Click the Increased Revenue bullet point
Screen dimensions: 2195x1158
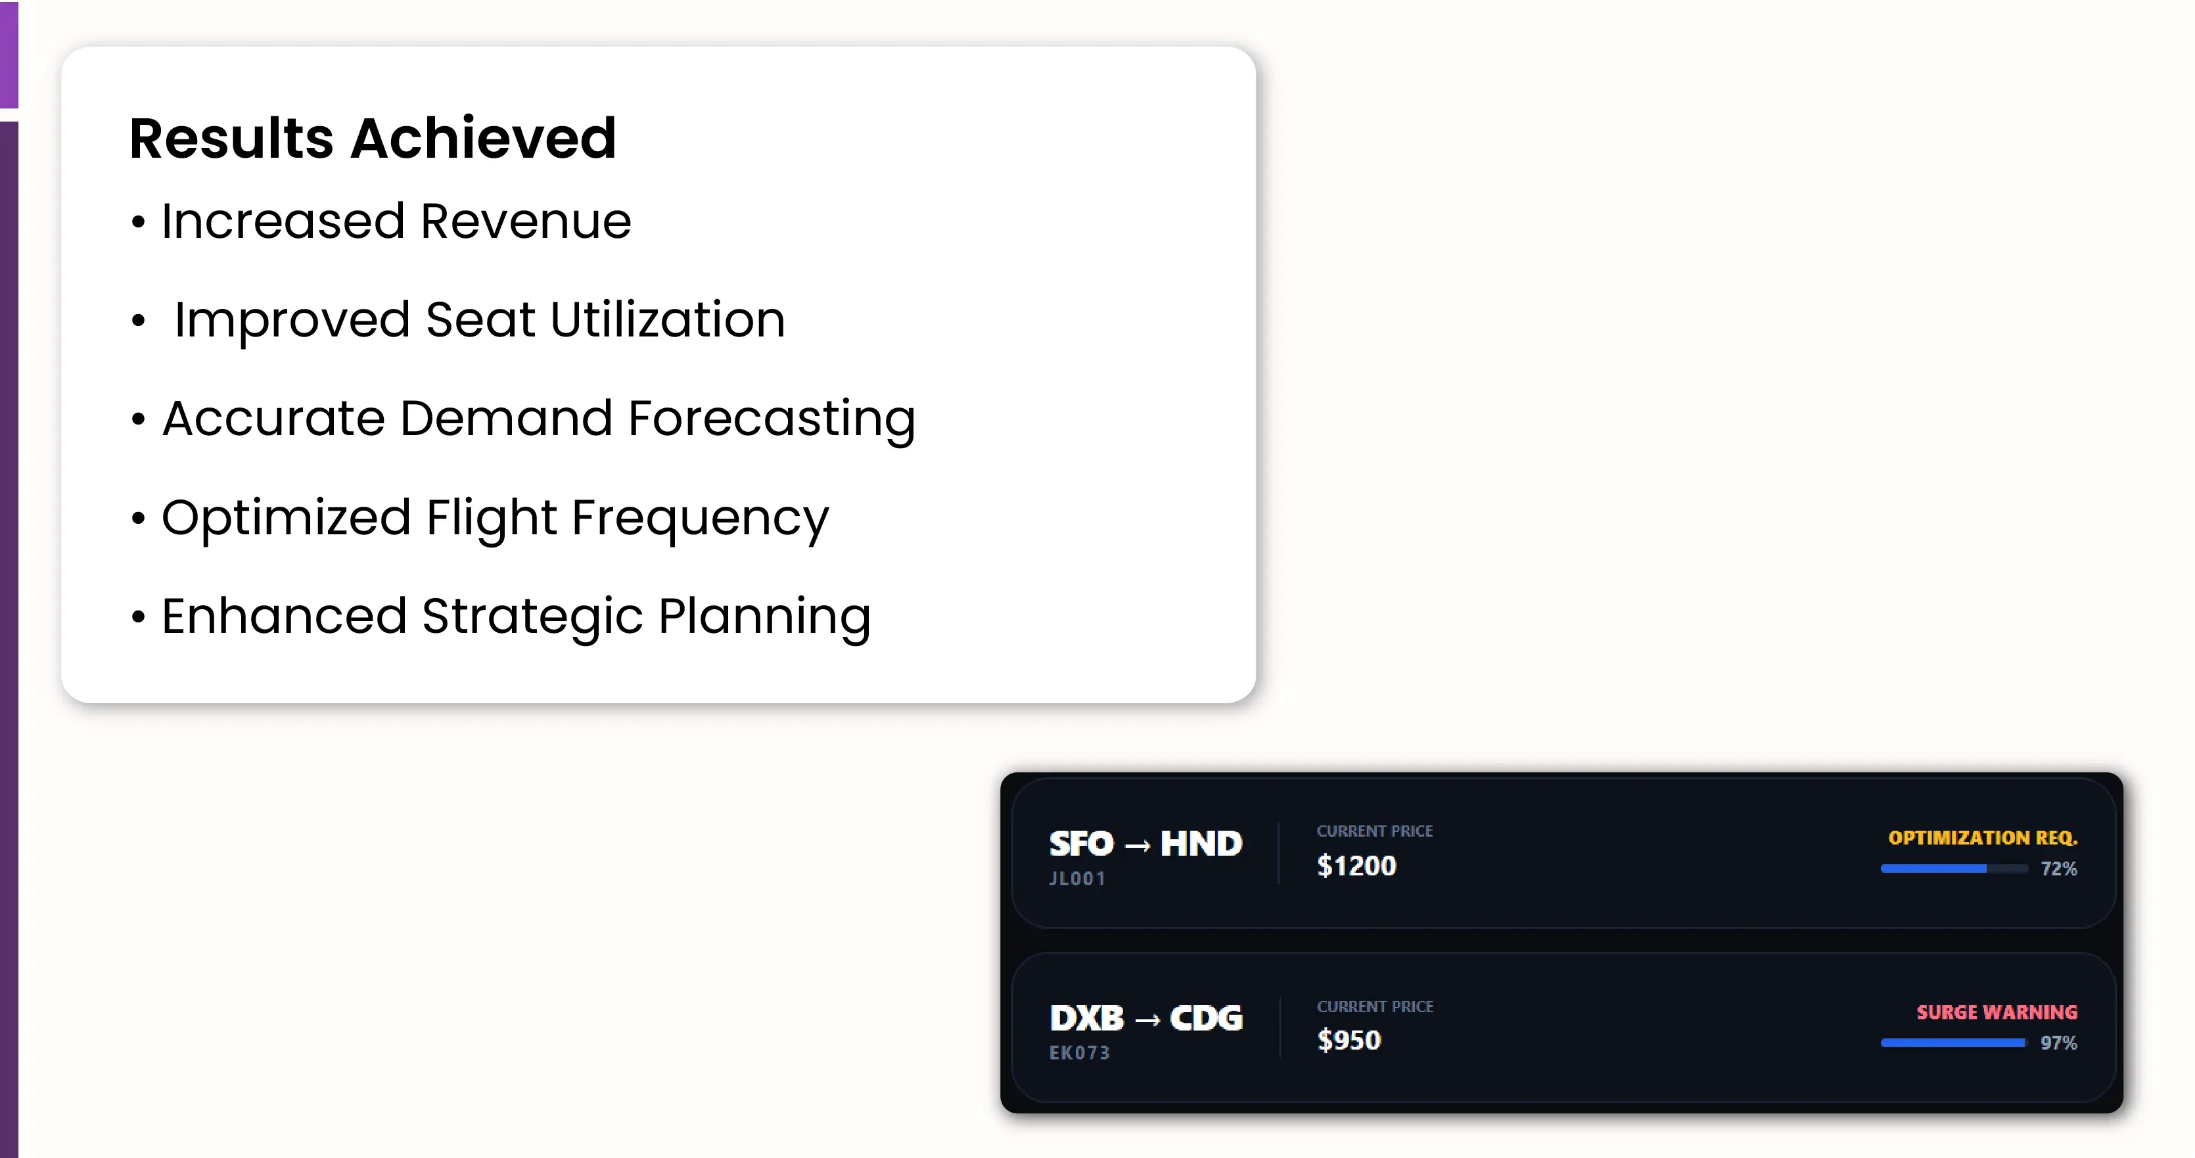[x=396, y=221]
